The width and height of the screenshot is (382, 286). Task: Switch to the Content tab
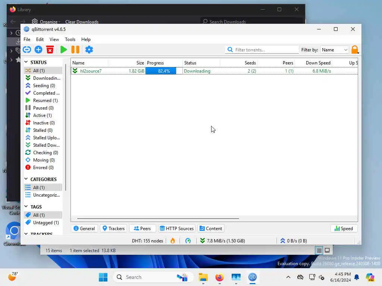211,229
